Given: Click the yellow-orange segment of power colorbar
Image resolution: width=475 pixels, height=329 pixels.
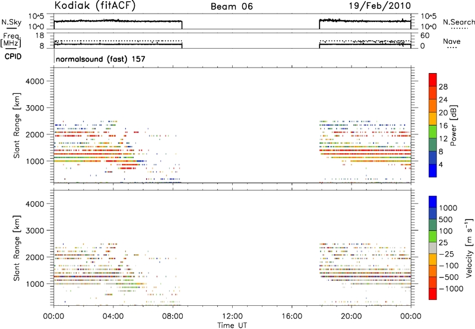Looking at the screenshot, I should click(433, 119).
